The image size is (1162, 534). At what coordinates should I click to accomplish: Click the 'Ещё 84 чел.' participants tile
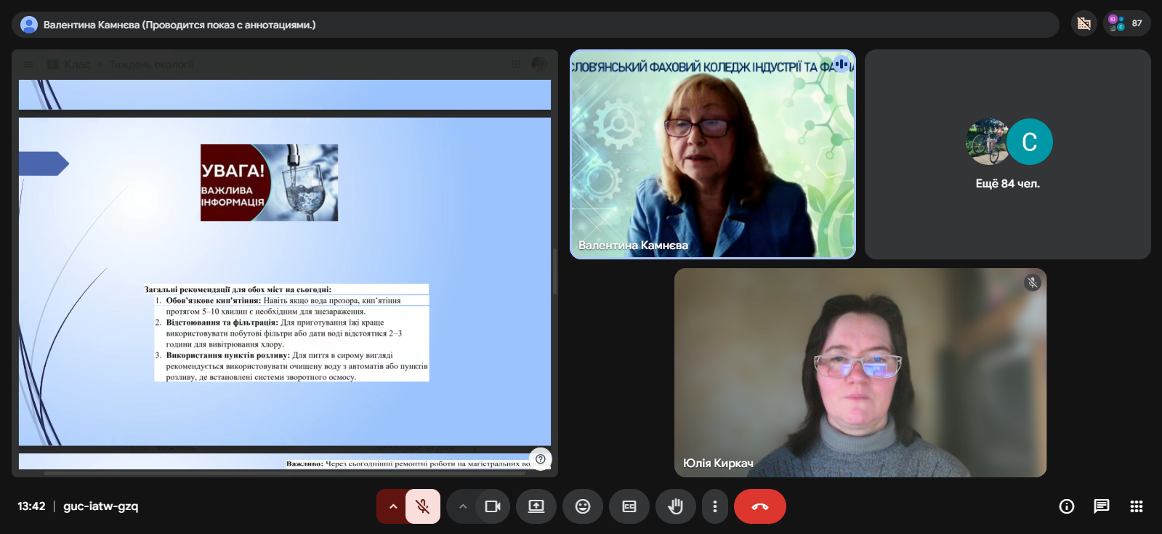[x=1007, y=154]
